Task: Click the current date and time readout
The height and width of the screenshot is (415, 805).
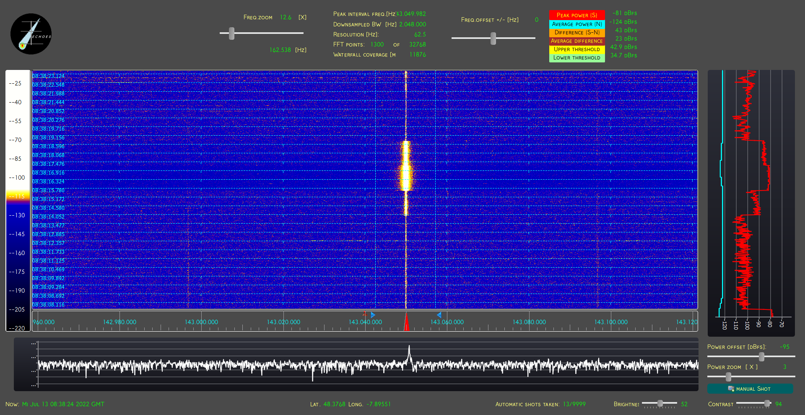Action: click(63, 404)
